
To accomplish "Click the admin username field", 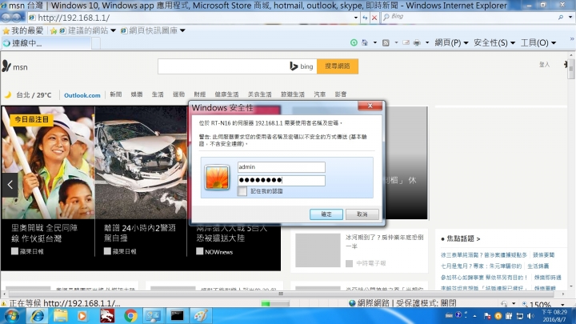I will [x=281, y=167].
